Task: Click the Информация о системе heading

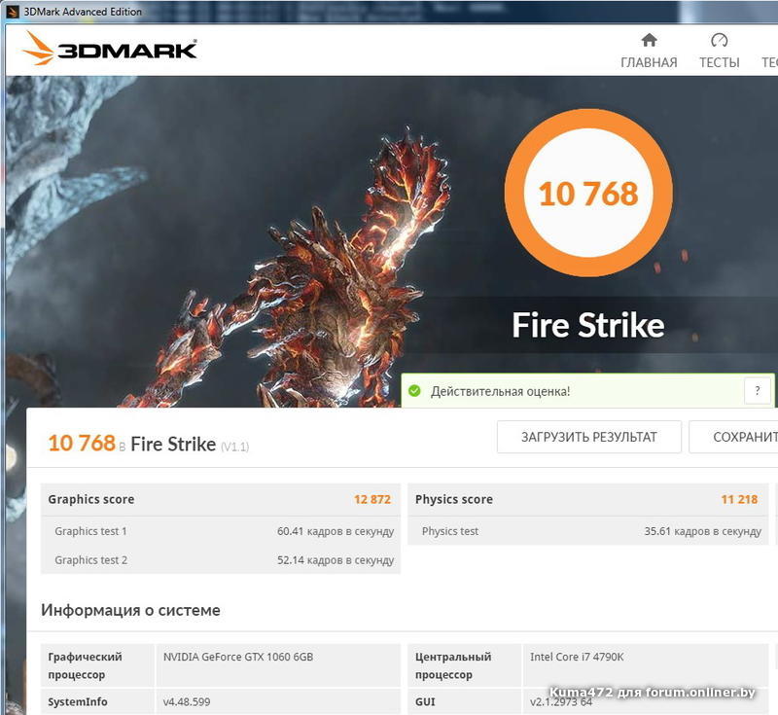Action: pos(130,610)
